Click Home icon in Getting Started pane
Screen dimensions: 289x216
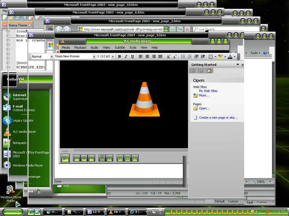coord(209,71)
